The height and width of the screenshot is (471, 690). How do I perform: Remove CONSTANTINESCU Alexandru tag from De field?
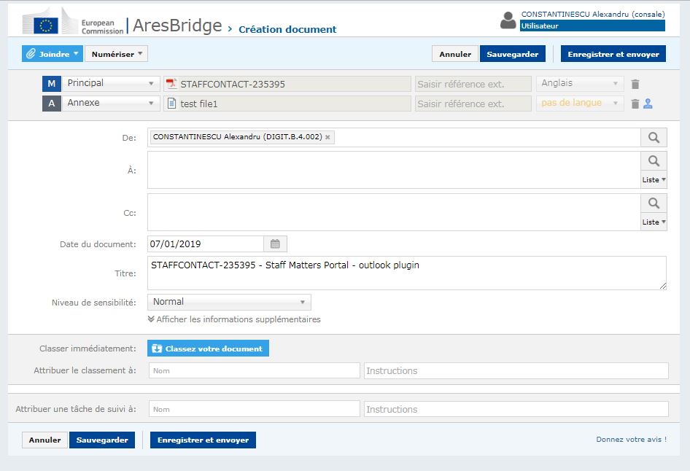[x=327, y=137]
